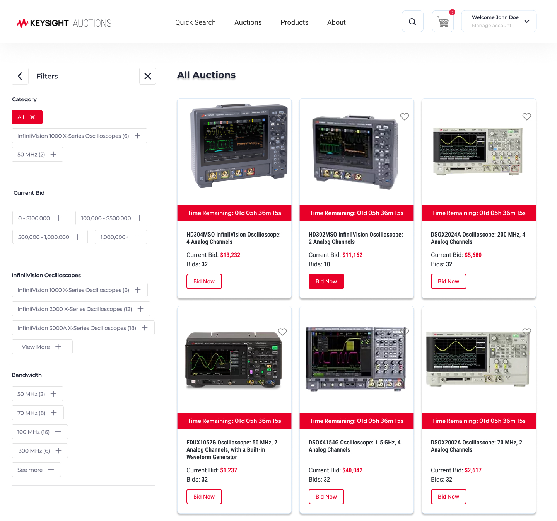Add the 1,000,000+ bid filter
557x521 pixels.
pyautogui.click(x=121, y=237)
